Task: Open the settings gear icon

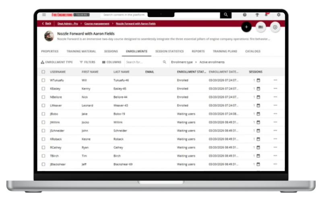Action: click(x=279, y=15)
